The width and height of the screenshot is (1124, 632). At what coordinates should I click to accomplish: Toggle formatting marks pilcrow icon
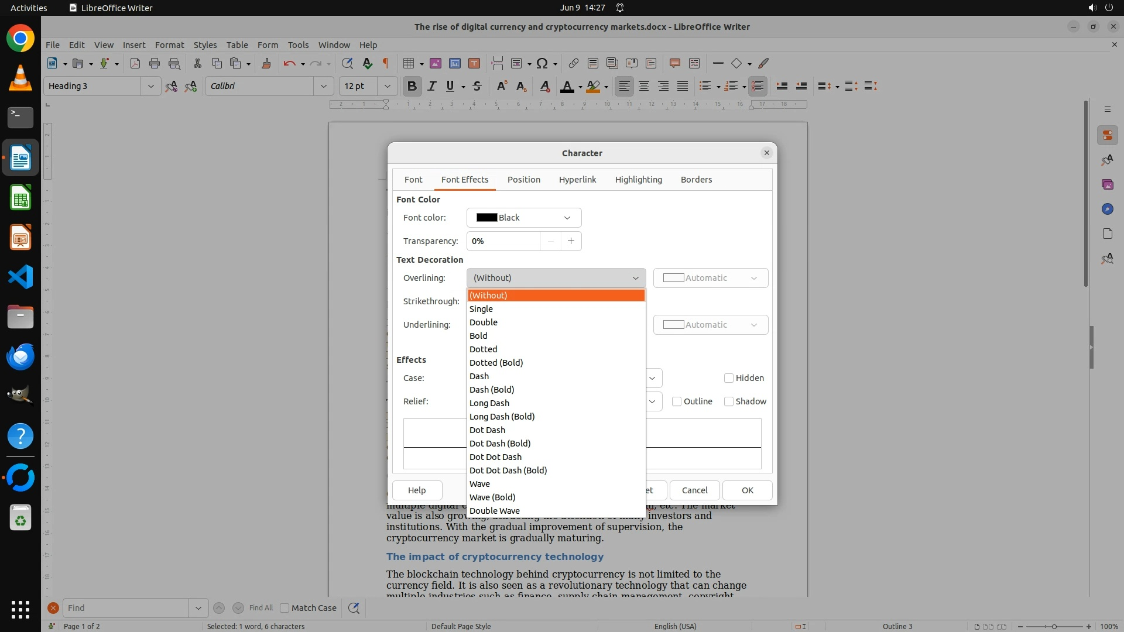pyautogui.click(x=386, y=63)
